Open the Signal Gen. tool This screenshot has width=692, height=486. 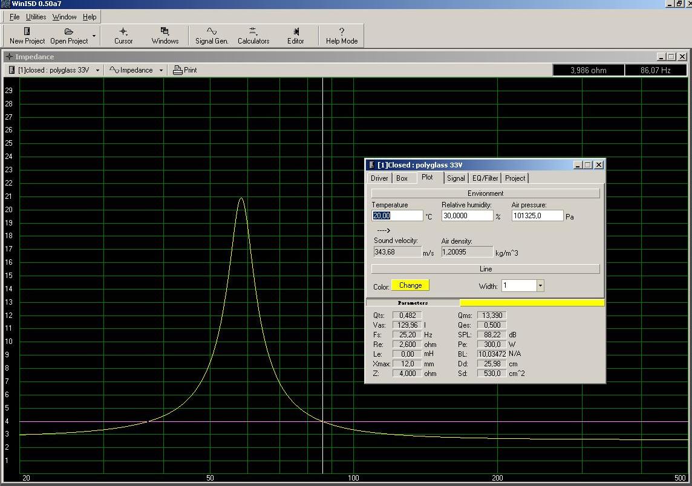pos(212,36)
